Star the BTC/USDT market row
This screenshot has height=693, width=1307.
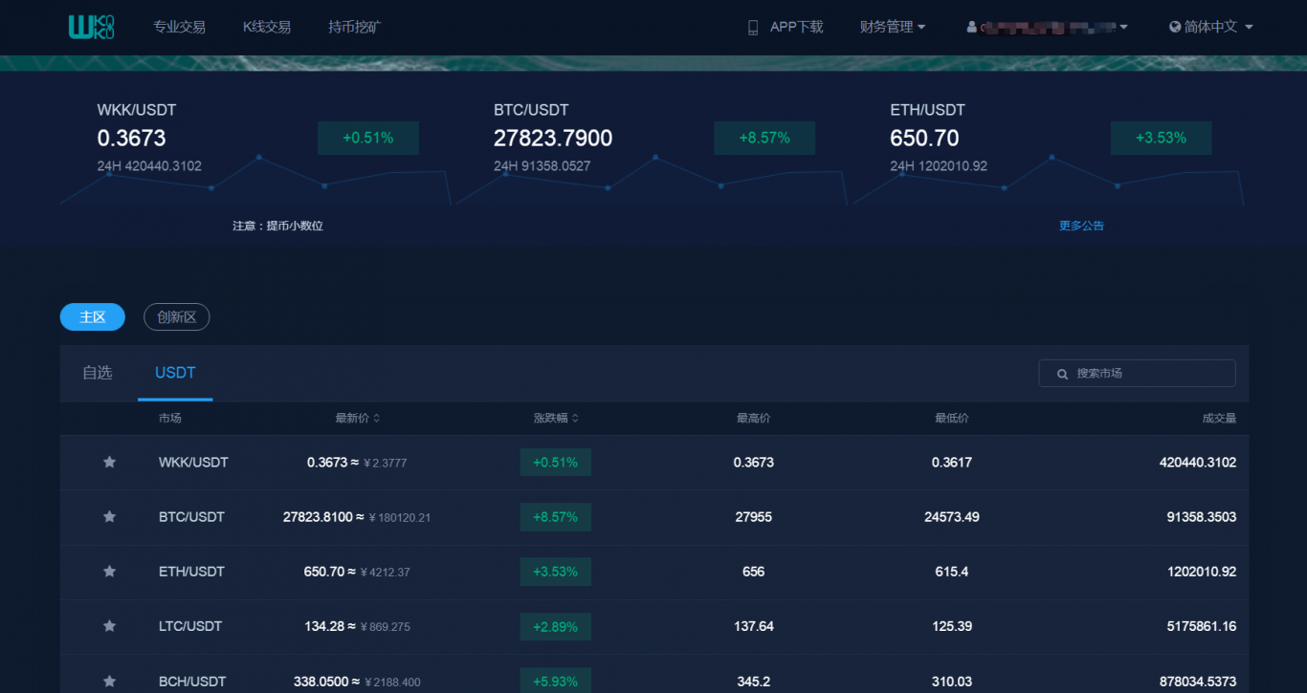coord(109,517)
